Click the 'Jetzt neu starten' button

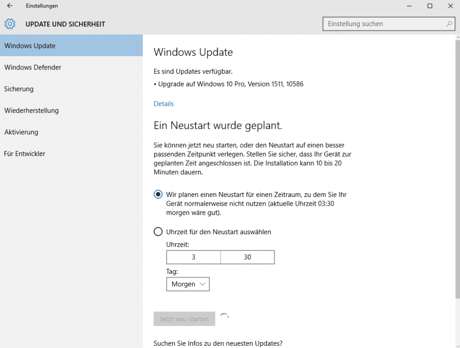pyautogui.click(x=184, y=319)
